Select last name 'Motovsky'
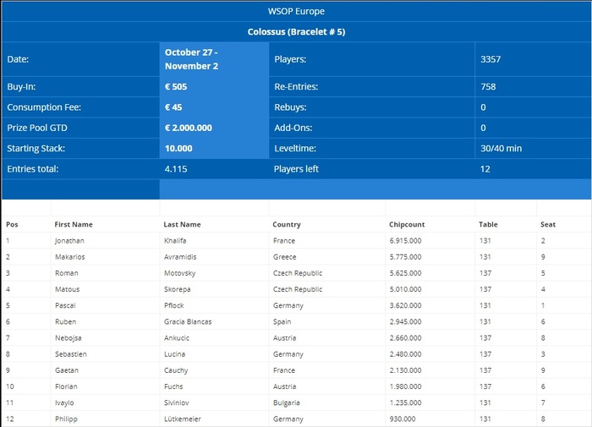 pos(179,273)
